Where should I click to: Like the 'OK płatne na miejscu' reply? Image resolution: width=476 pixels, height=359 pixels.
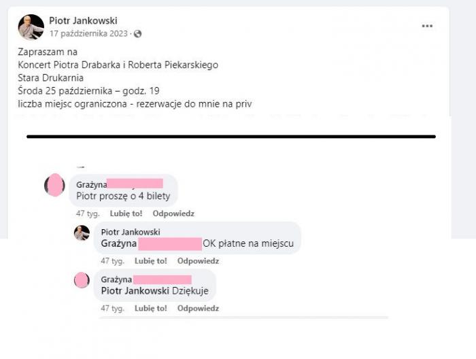pos(151,261)
